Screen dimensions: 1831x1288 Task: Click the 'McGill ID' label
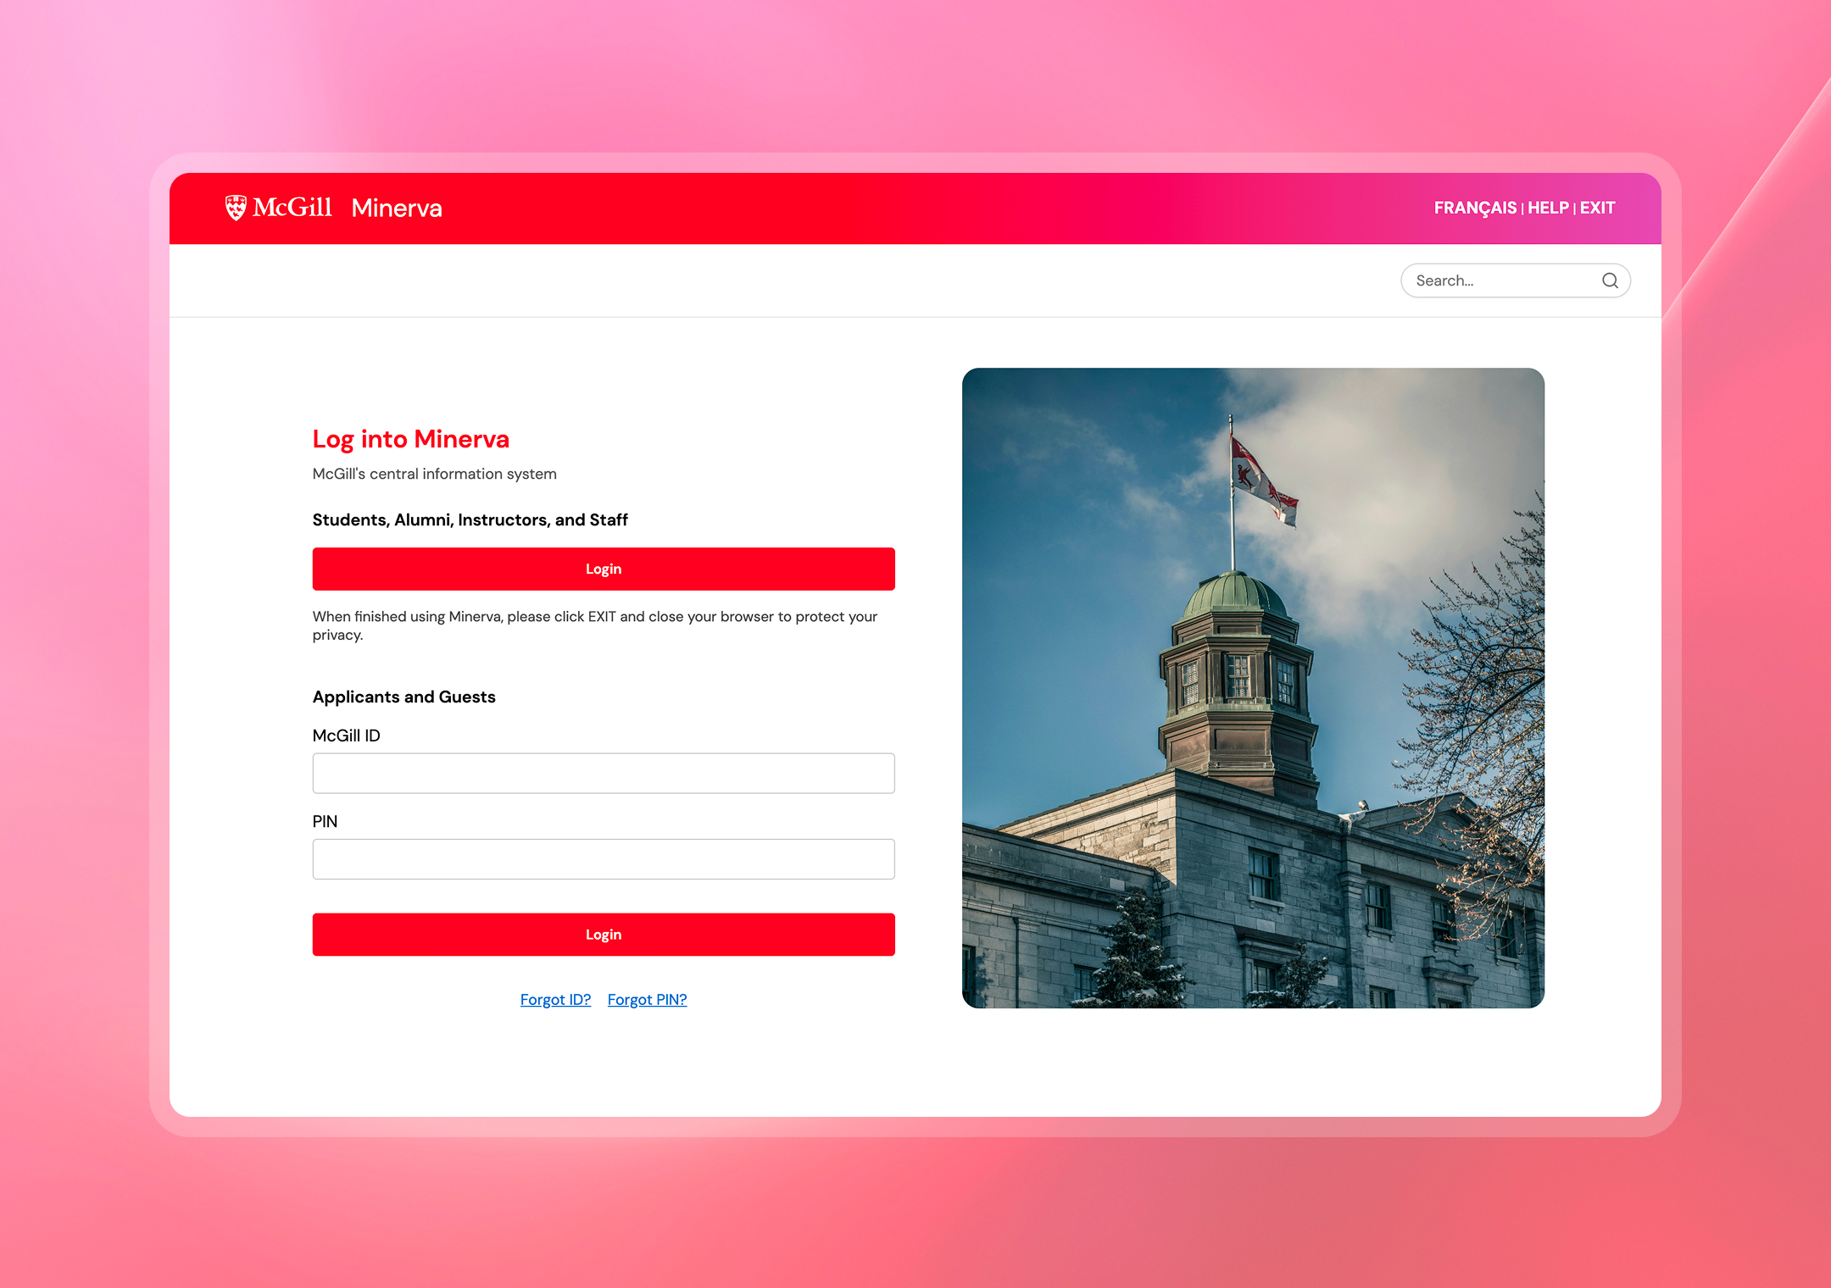click(x=346, y=736)
